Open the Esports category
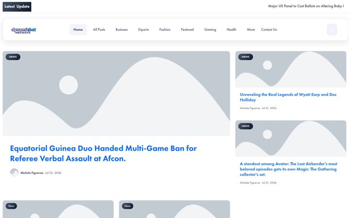349x218 pixels. tap(143, 30)
